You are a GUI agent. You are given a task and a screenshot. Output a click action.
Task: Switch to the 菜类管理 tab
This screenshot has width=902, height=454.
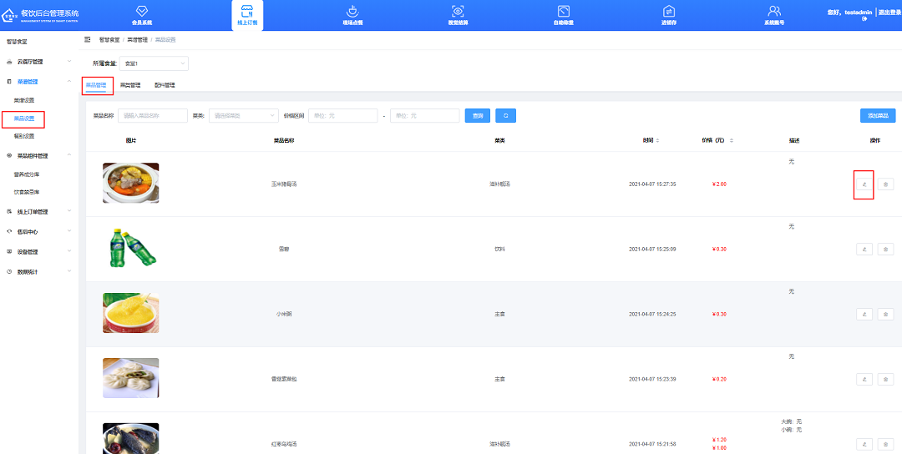[130, 85]
